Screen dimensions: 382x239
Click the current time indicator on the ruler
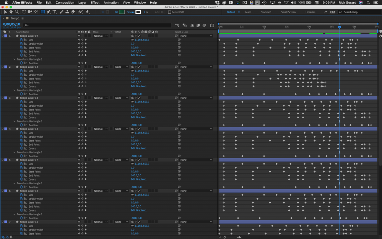pyautogui.click(x=340, y=27)
